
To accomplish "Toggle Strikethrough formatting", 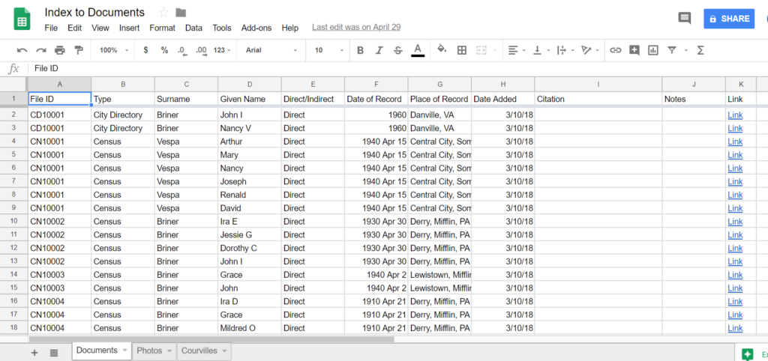I will point(397,50).
